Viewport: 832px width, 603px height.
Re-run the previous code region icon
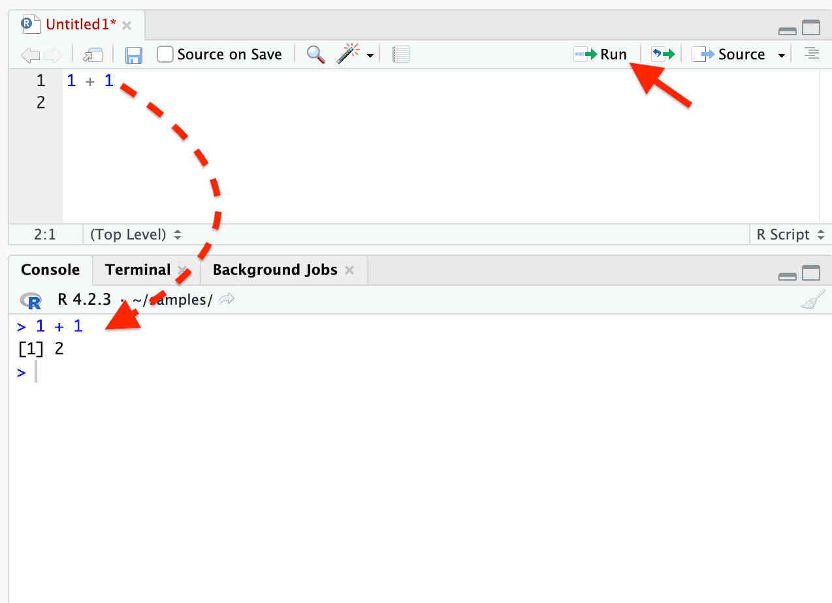(x=663, y=54)
